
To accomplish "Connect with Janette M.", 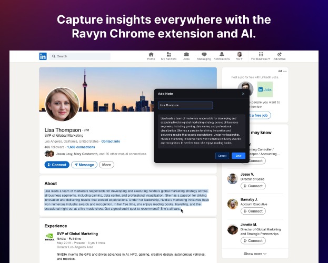I will tap(253, 240).
